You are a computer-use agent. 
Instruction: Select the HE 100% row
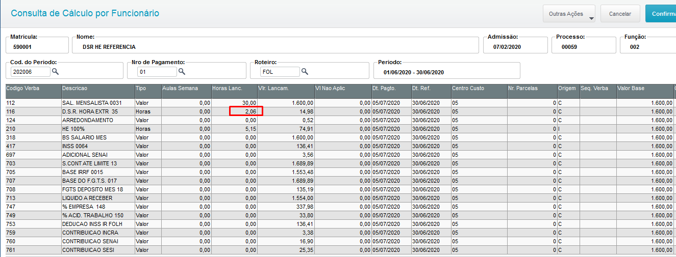[341, 129]
